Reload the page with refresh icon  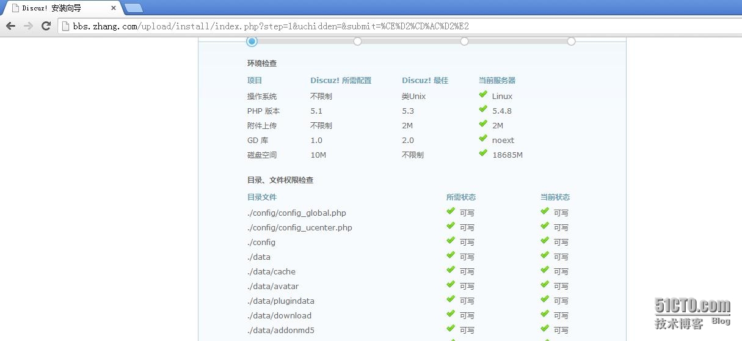(46, 26)
